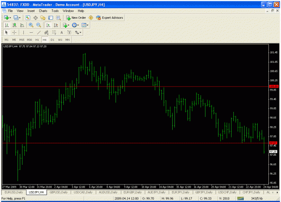Select the text label 'T' tool

pos(69,33)
